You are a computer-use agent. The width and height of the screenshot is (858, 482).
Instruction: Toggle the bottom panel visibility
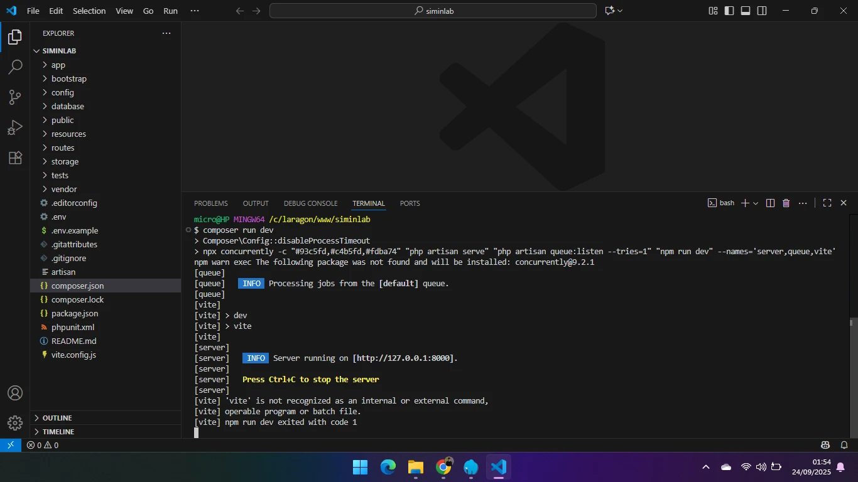click(x=746, y=11)
